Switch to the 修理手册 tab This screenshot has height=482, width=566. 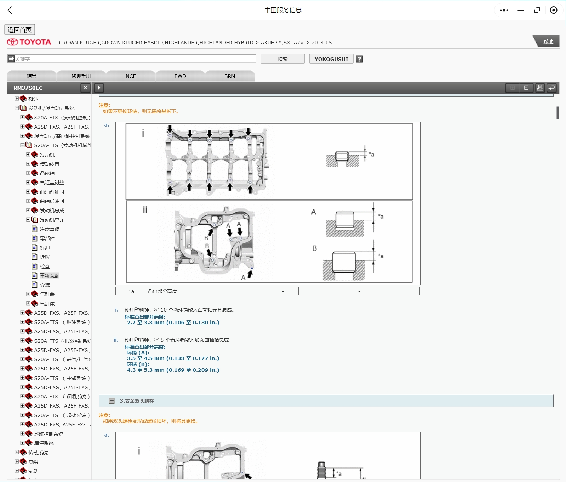tap(81, 76)
